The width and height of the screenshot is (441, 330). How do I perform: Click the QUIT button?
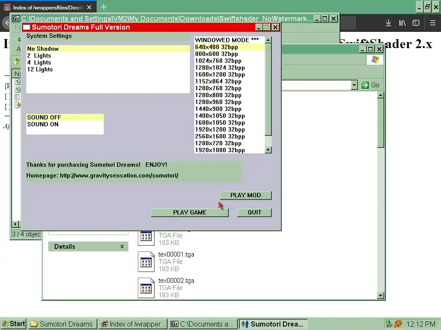255,212
